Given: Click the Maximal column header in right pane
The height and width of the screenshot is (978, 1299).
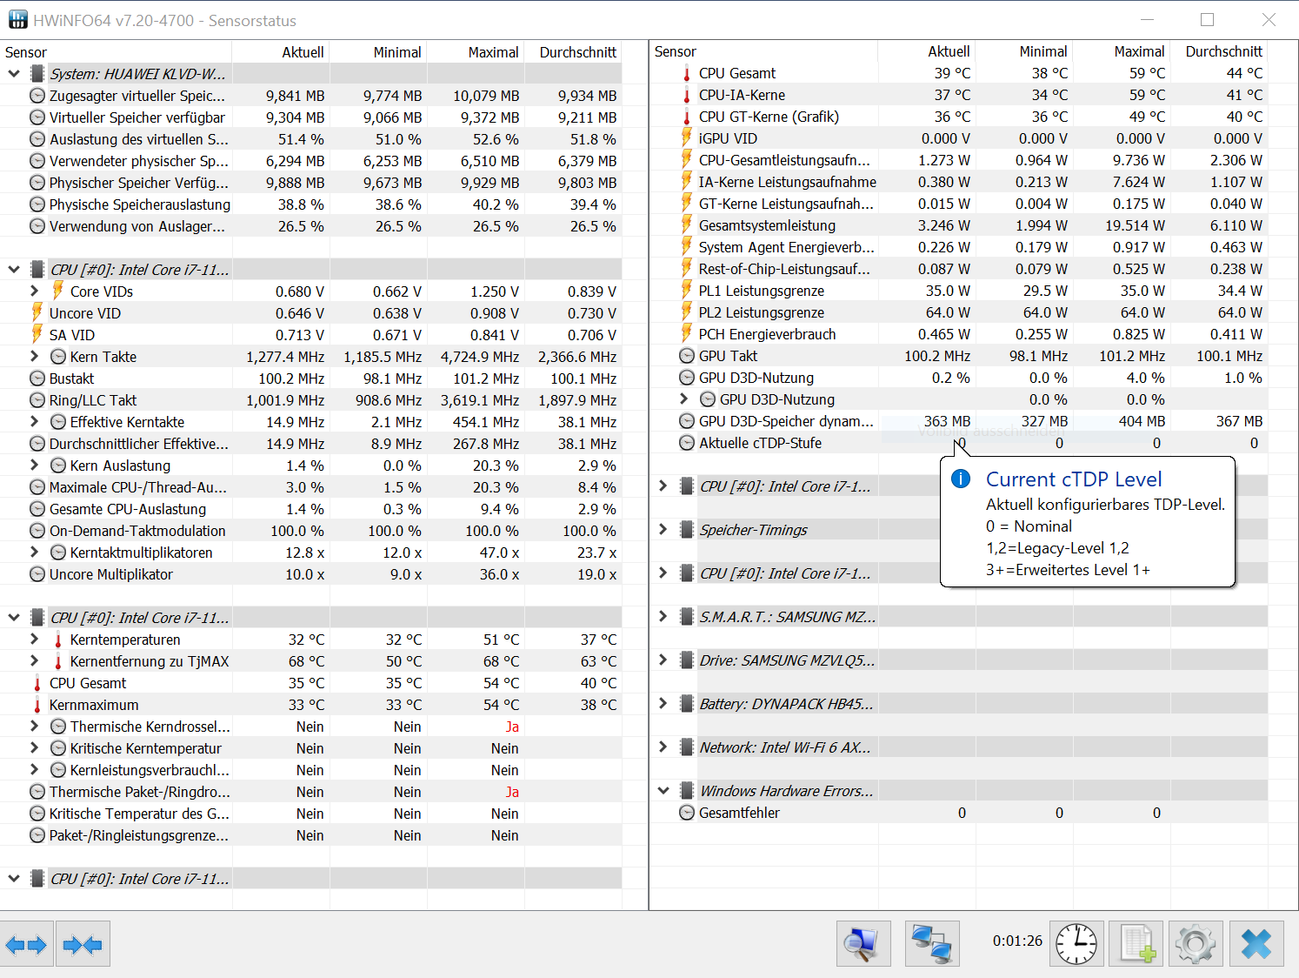Looking at the screenshot, I should (x=1139, y=51).
